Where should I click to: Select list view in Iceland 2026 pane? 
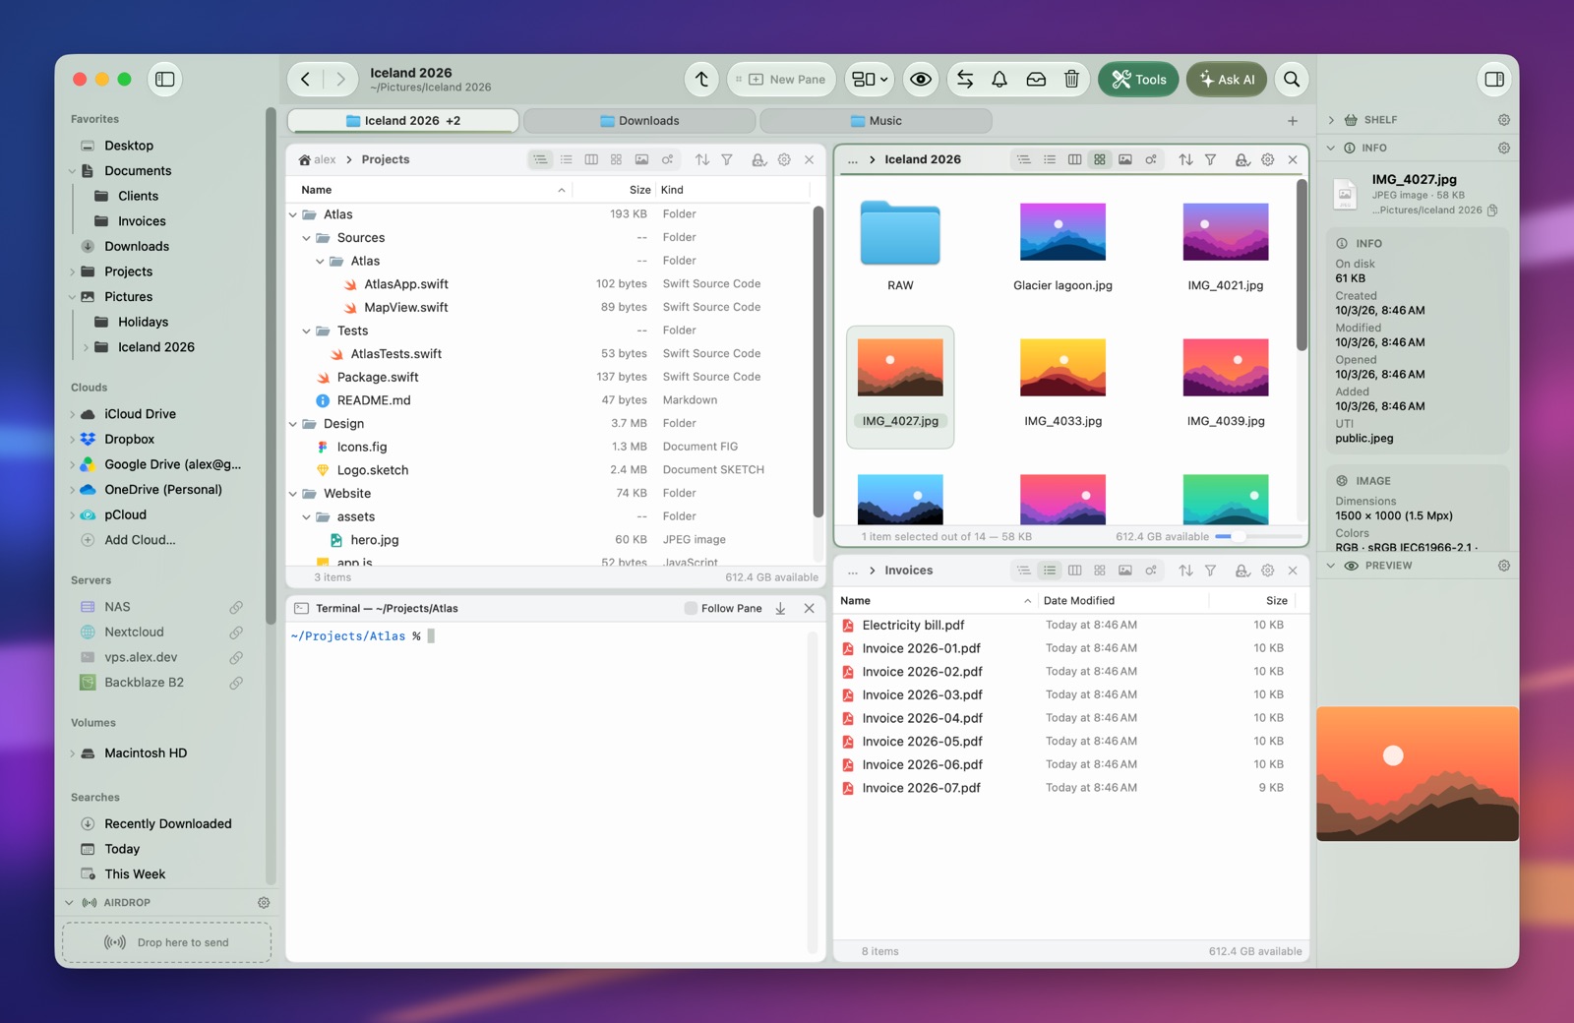click(1050, 159)
